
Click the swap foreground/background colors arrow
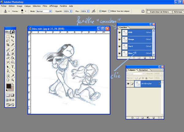pos(13,84)
